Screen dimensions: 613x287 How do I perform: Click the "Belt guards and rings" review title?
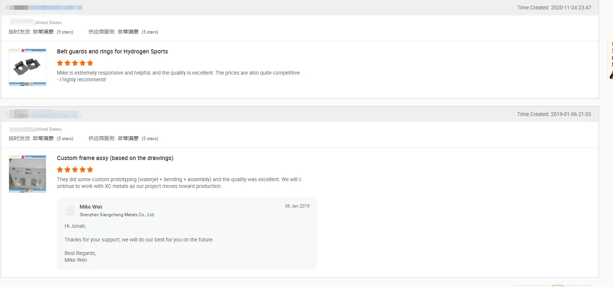click(x=112, y=52)
